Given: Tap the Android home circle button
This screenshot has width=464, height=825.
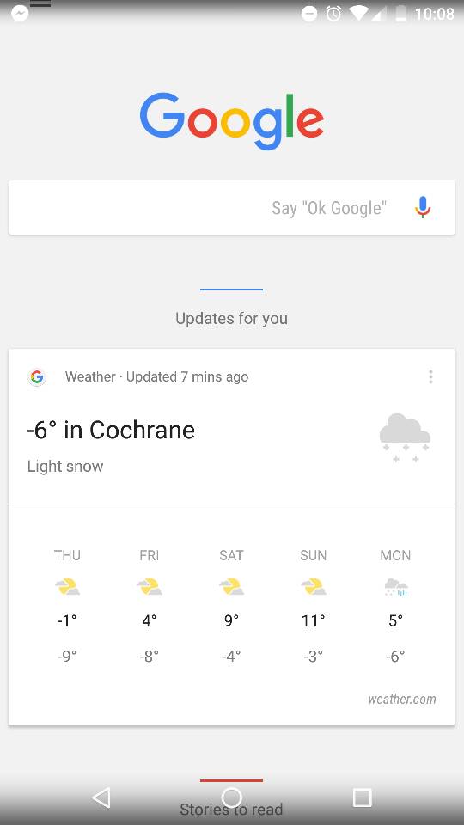Looking at the screenshot, I should click(231, 797).
